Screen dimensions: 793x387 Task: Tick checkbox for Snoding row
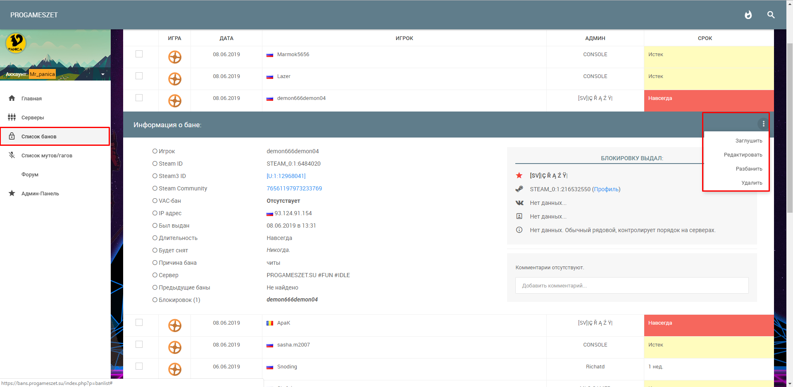(139, 366)
